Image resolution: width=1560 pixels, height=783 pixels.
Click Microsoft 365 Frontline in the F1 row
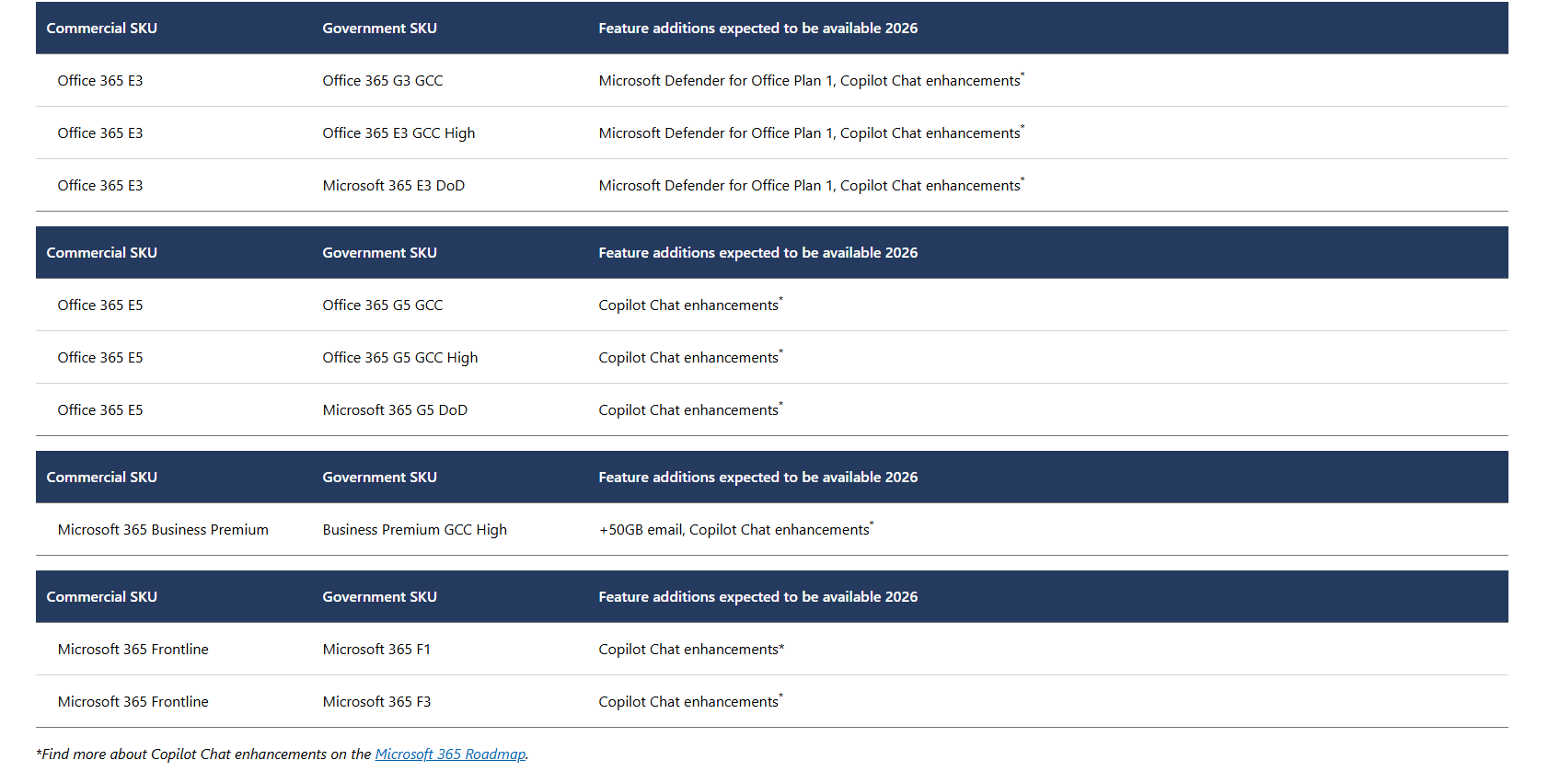pos(133,650)
